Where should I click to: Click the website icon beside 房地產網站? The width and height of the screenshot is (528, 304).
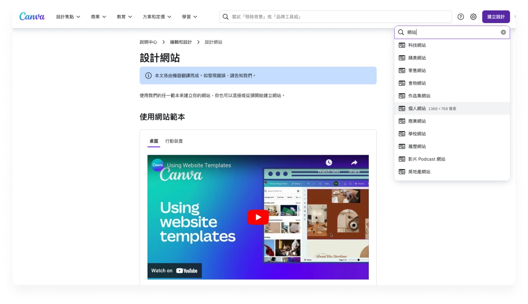coord(402,171)
